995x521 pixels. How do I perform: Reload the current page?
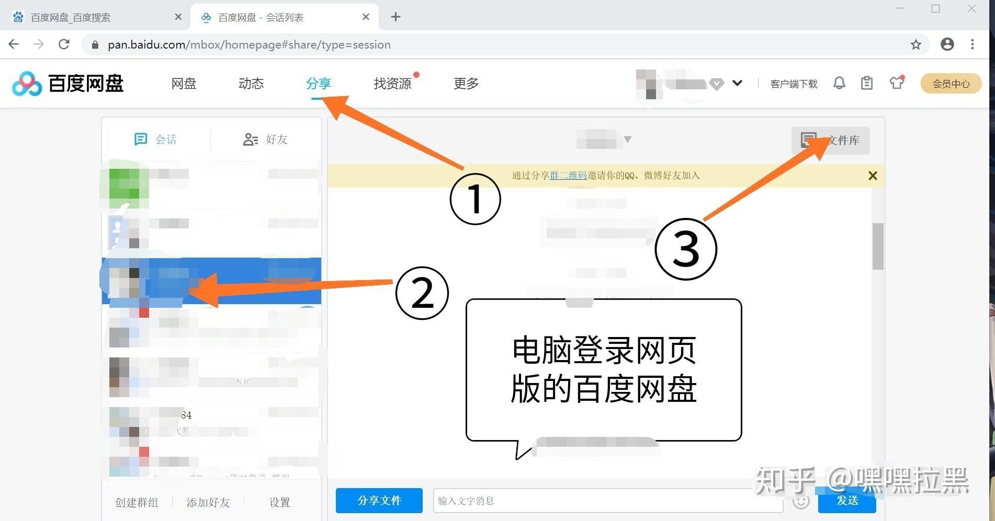[x=64, y=44]
